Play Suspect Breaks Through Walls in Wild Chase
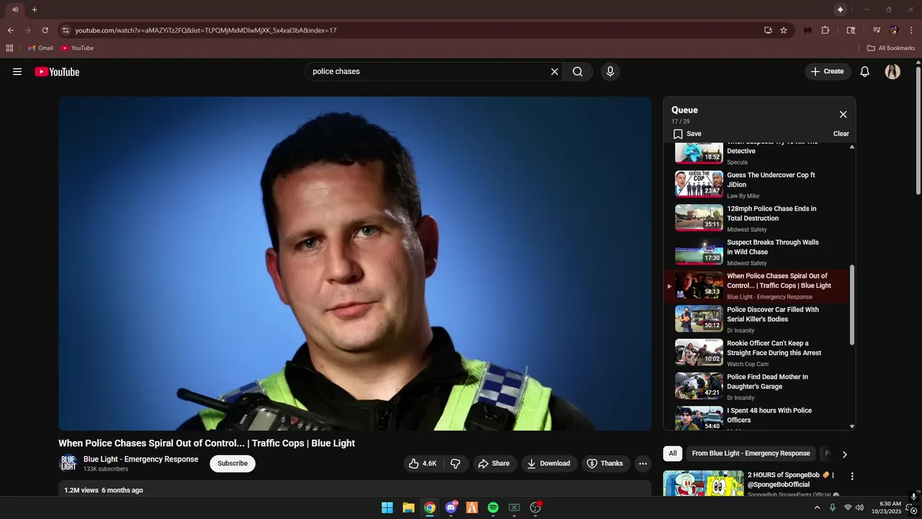 click(755, 252)
